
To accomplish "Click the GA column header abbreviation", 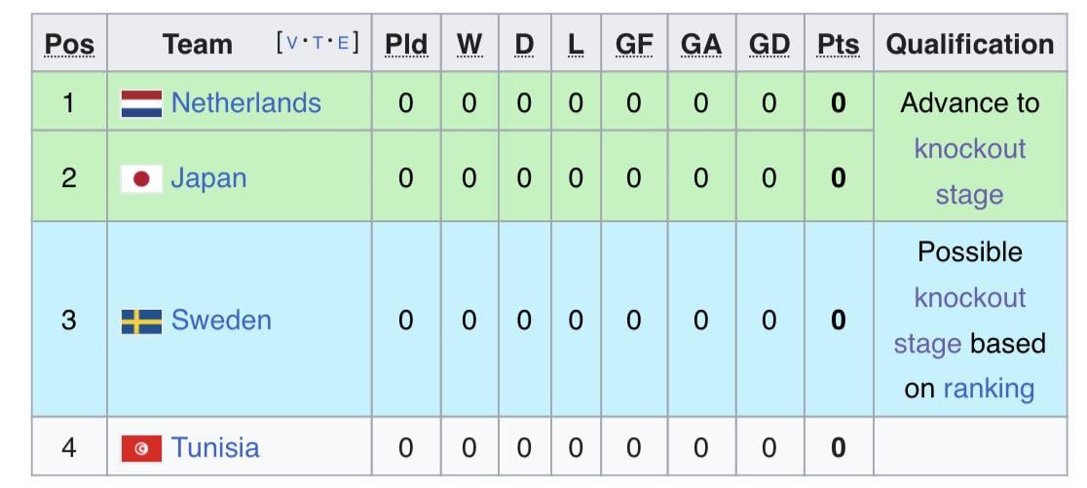I will (x=701, y=44).
